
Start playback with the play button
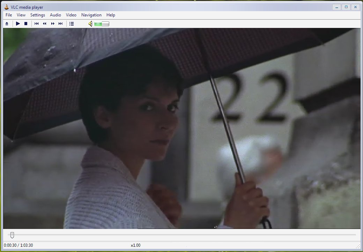coord(18,24)
